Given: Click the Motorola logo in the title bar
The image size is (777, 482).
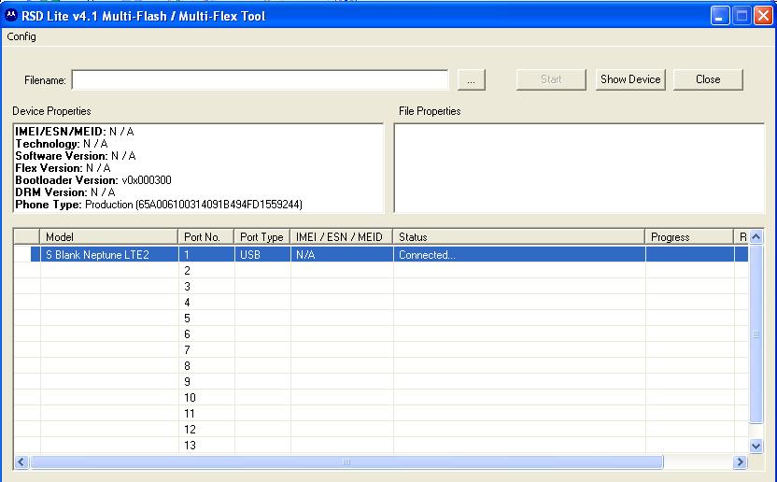Looking at the screenshot, I should pos(11,15).
